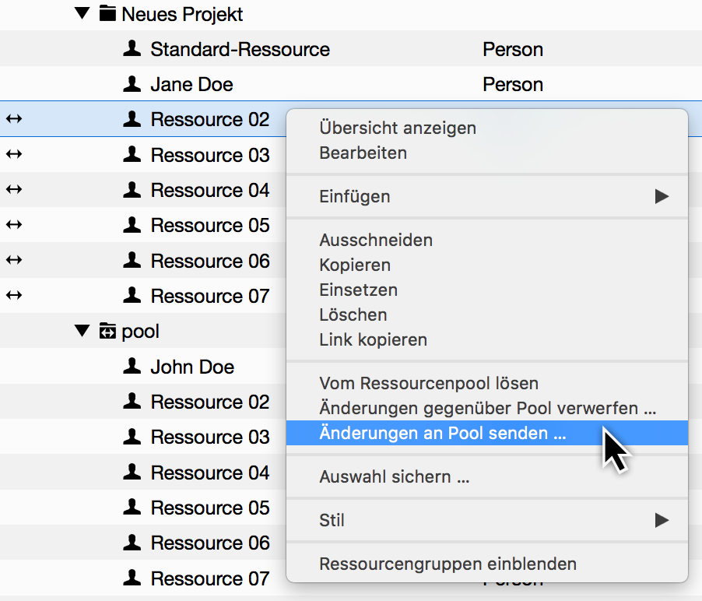The image size is (702, 601).
Task: Click the project folder icon of Neues Projekt
Action: [107, 13]
